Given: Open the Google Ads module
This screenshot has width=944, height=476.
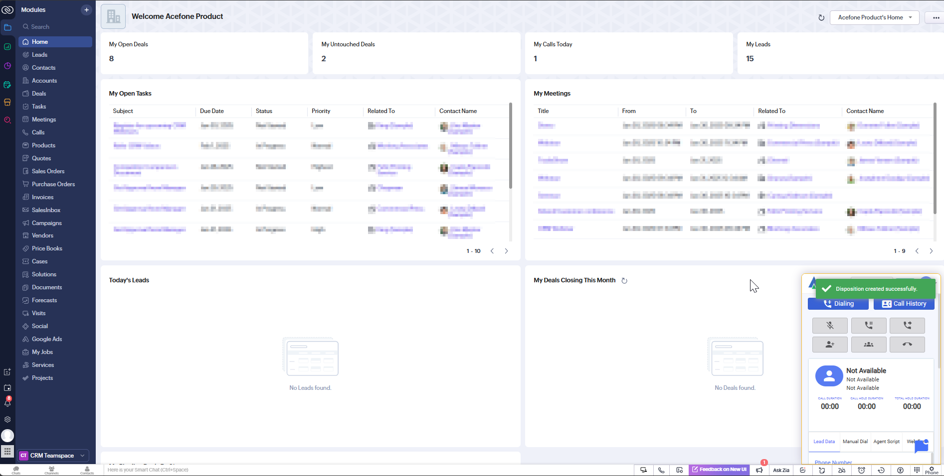Looking at the screenshot, I should (55, 339).
